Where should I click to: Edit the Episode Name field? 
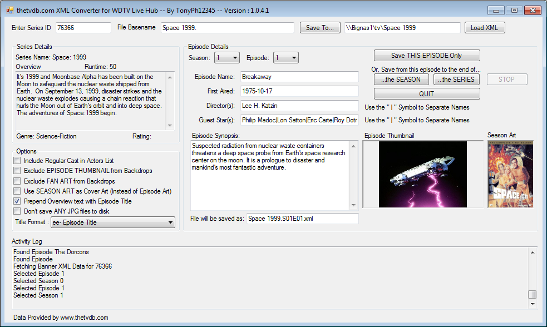pos(299,77)
